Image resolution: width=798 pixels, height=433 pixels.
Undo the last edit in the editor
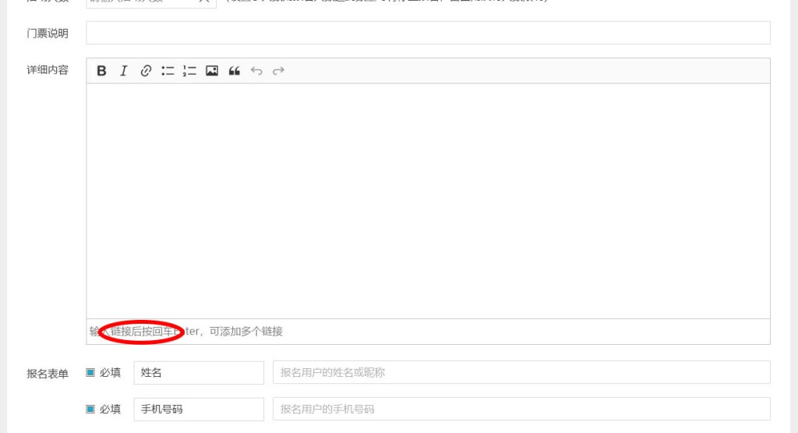tap(256, 71)
